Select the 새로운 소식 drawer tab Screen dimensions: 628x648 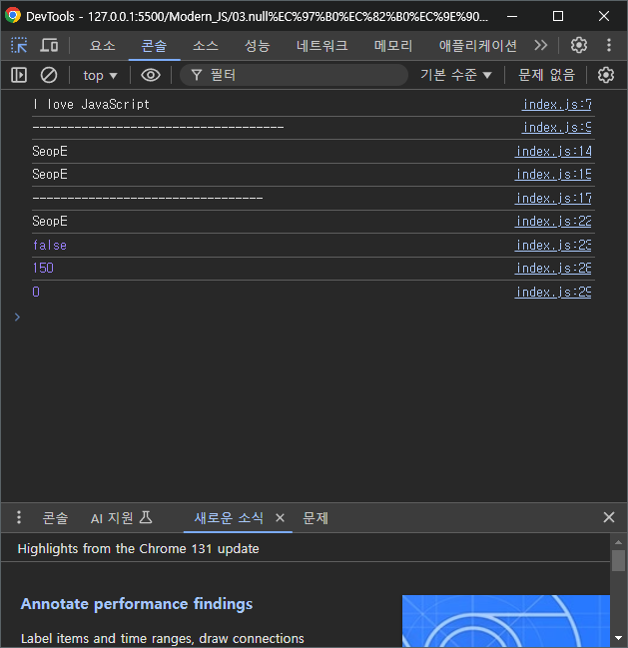(229, 518)
